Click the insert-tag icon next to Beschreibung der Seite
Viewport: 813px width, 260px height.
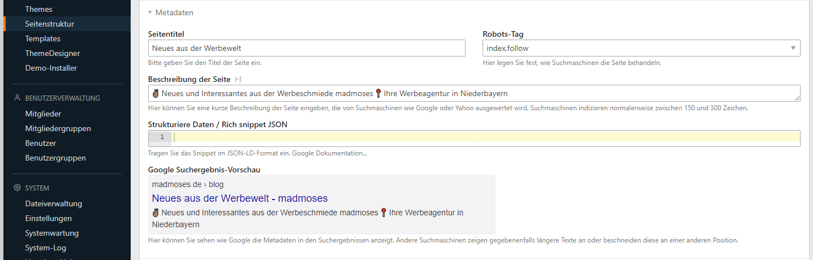pyautogui.click(x=238, y=79)
